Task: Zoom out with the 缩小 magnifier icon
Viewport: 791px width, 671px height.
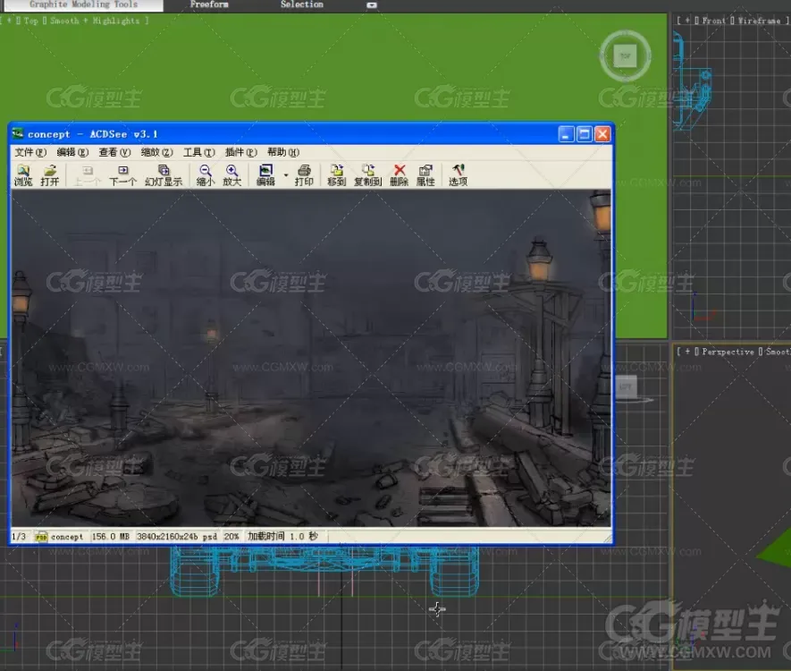Action: coord(206,175)
